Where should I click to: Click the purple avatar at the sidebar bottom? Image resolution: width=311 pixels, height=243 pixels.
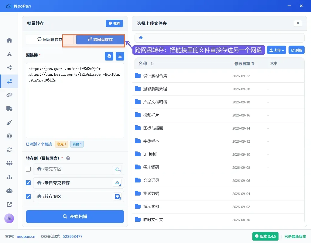click(9, 218)
